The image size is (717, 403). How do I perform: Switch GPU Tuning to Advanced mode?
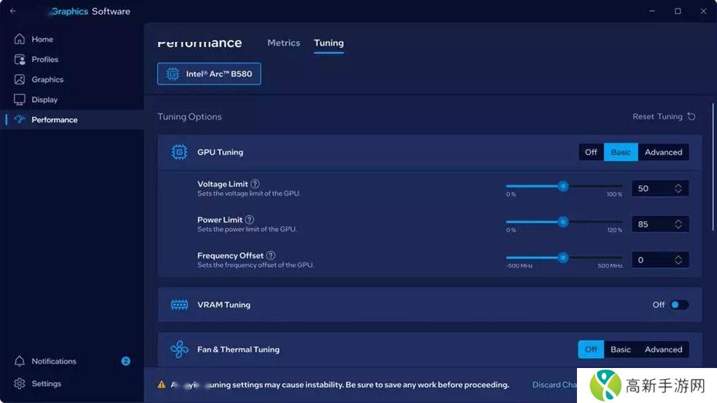tap(663, 152)
